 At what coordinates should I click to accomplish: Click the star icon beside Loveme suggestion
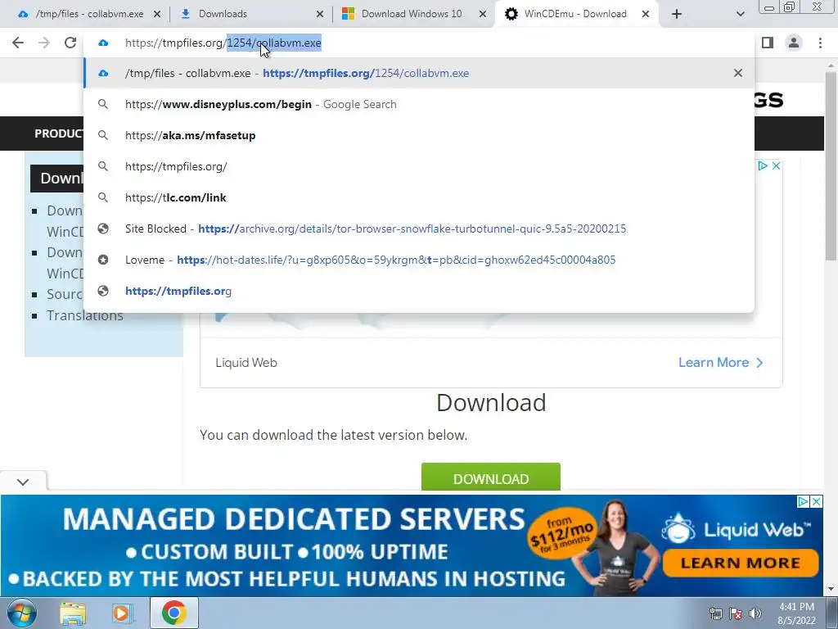point(103,260)
